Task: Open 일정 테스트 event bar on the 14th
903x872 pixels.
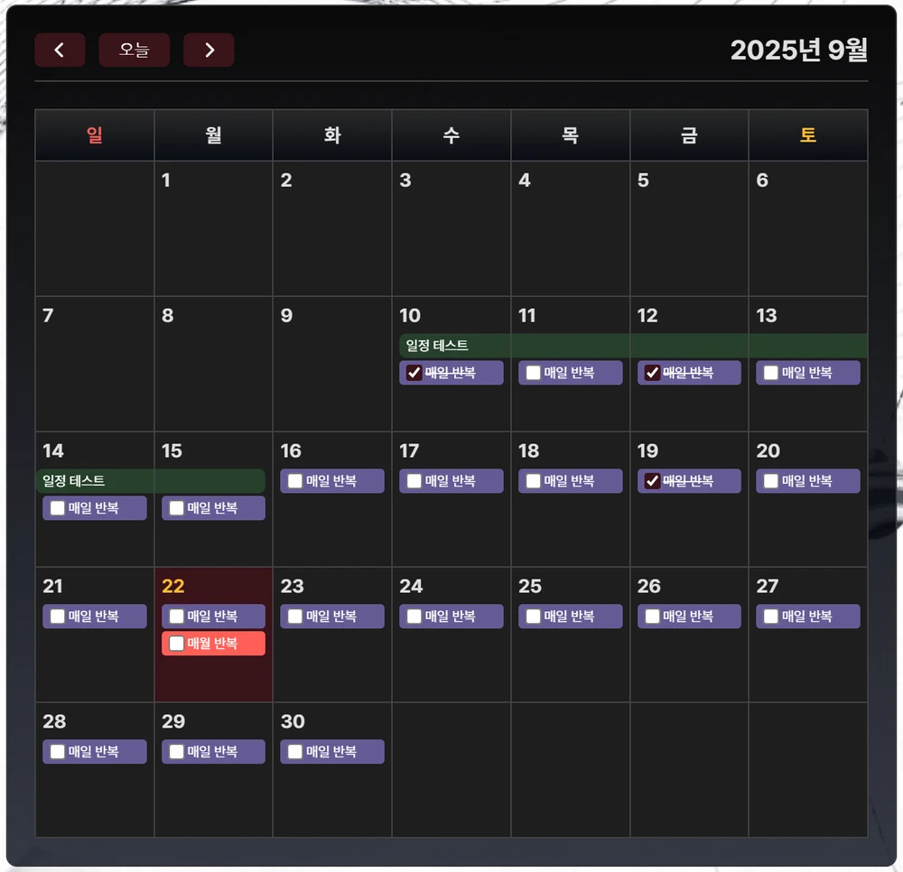Action: coord(150,481)
